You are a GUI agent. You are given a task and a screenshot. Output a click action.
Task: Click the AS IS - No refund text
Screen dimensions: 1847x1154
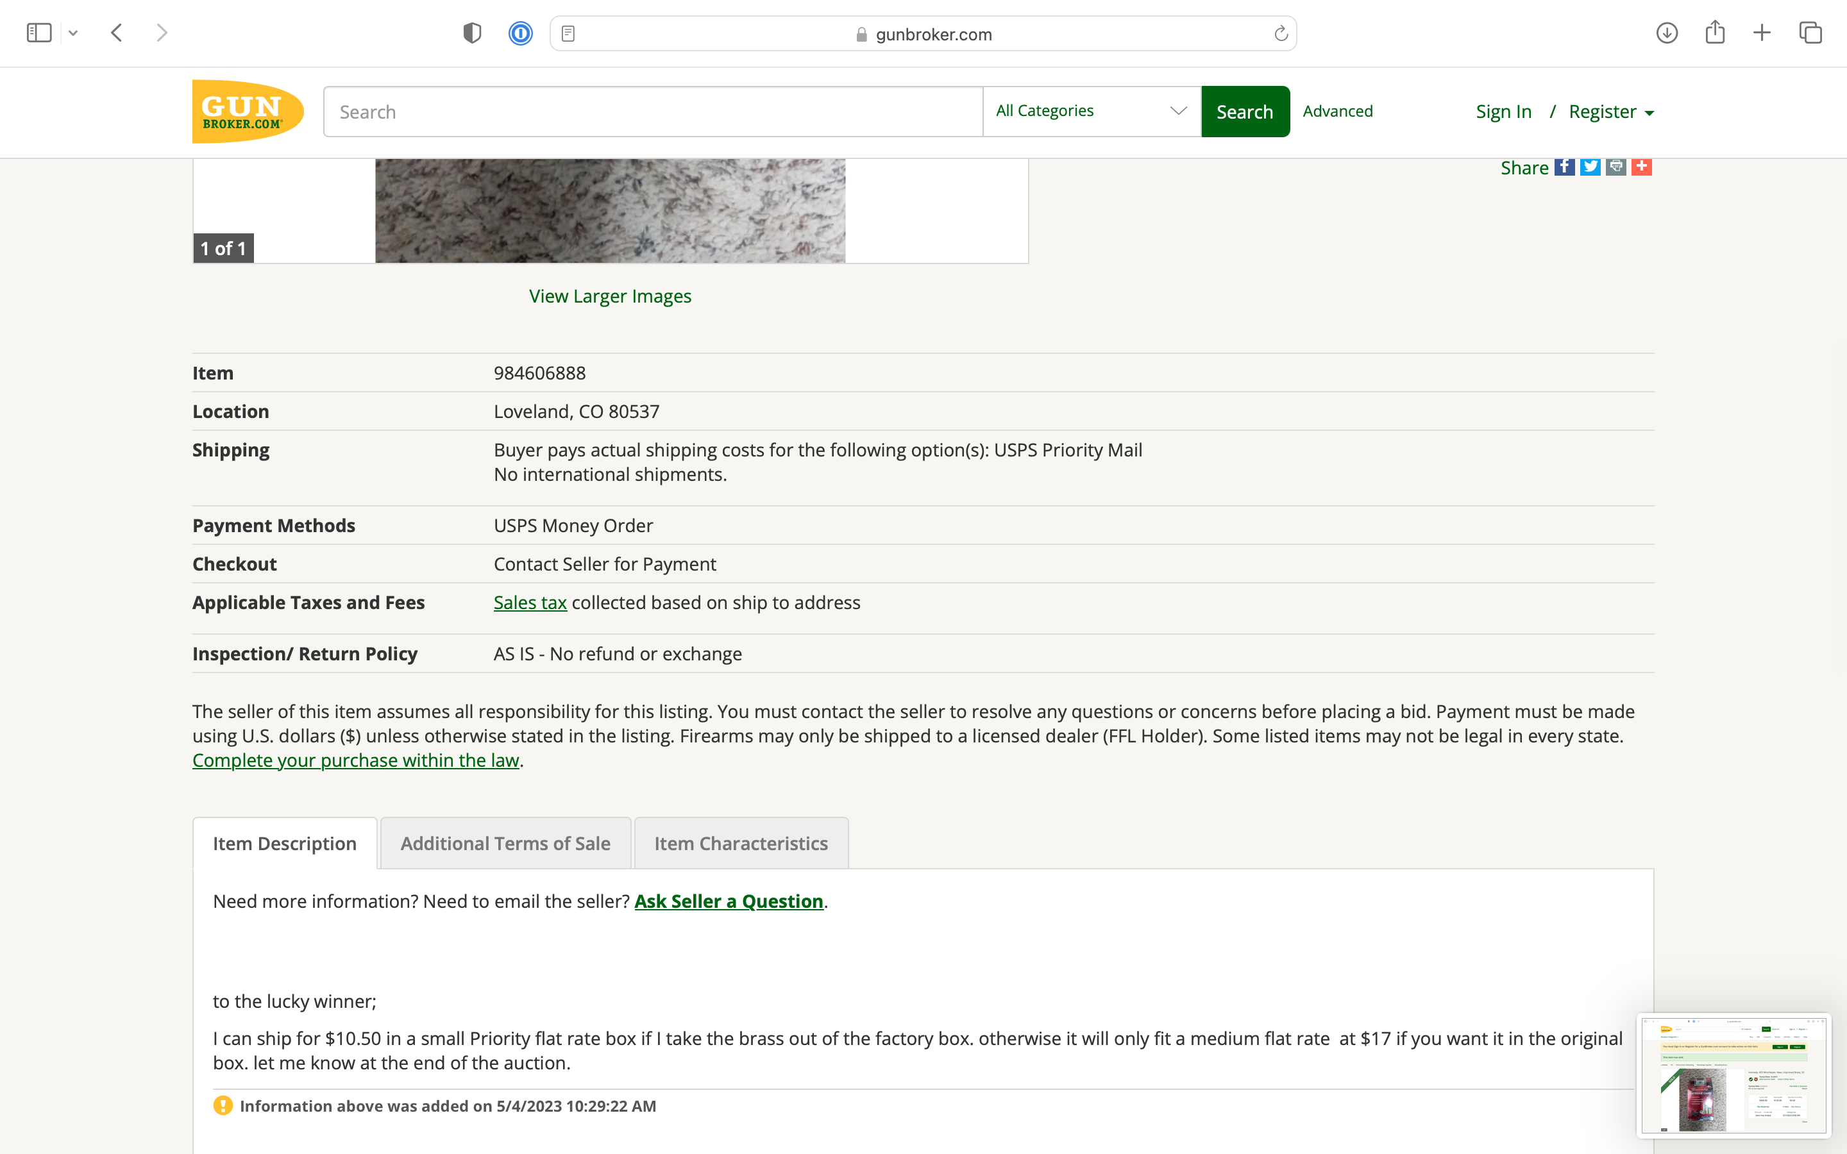(618, 654)
